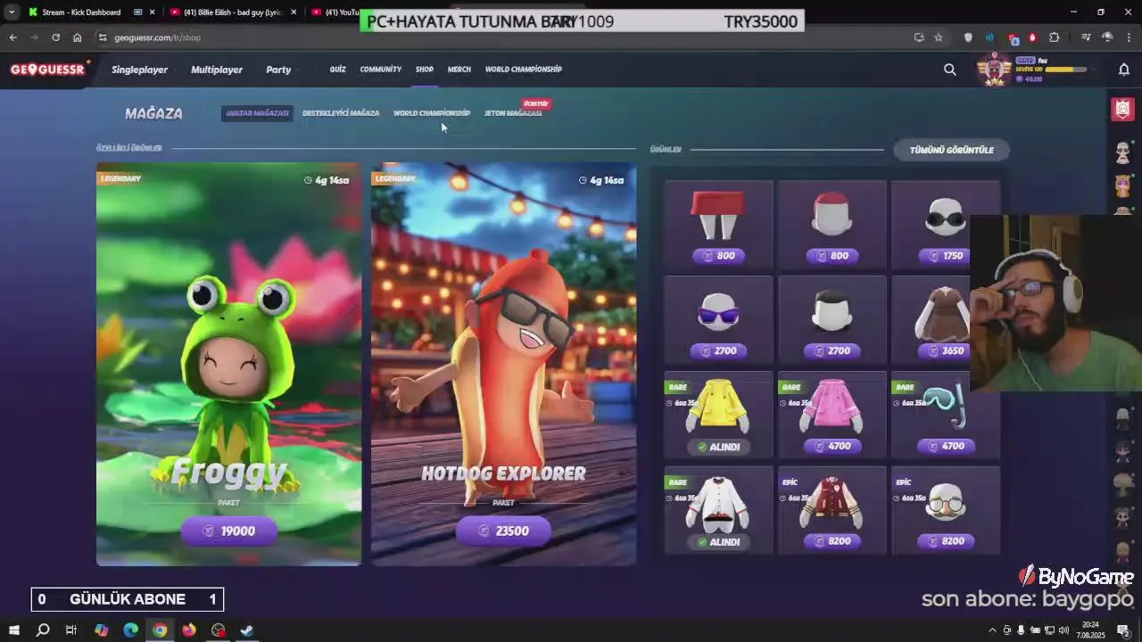Reload the page with the refresh icon

coord(55,37)
